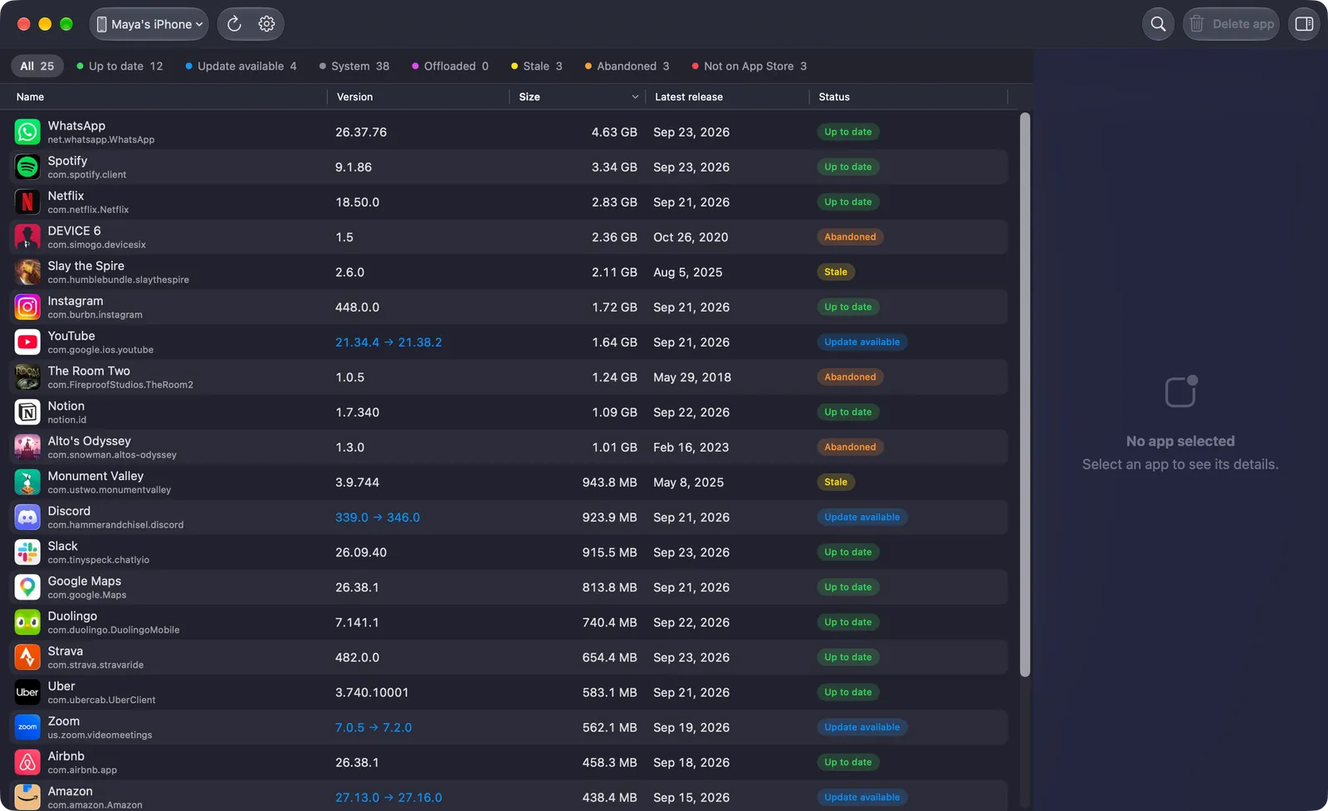Click the YouTube app icon
The width and height of the screenshot is (1328, 811).
tap(27, 342)
